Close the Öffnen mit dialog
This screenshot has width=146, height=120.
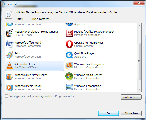(x=139, y=3)
